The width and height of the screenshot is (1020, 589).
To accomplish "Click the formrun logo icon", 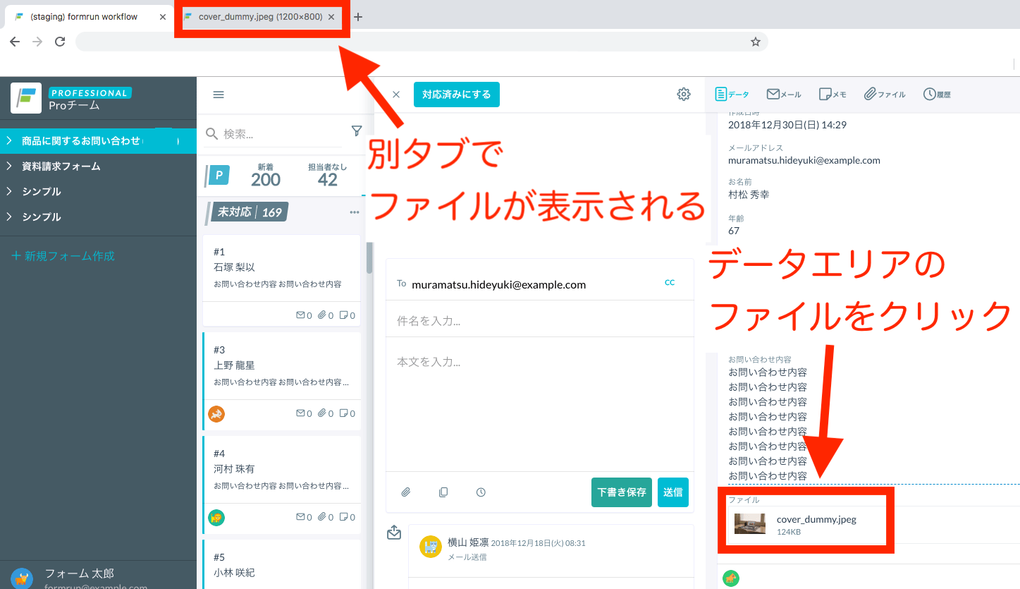I will pos(25,98).
